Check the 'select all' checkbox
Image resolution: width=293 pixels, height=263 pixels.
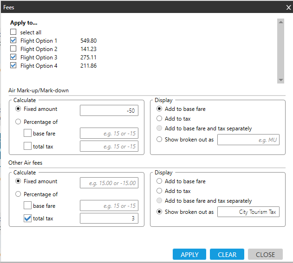(x=13, y=32)
